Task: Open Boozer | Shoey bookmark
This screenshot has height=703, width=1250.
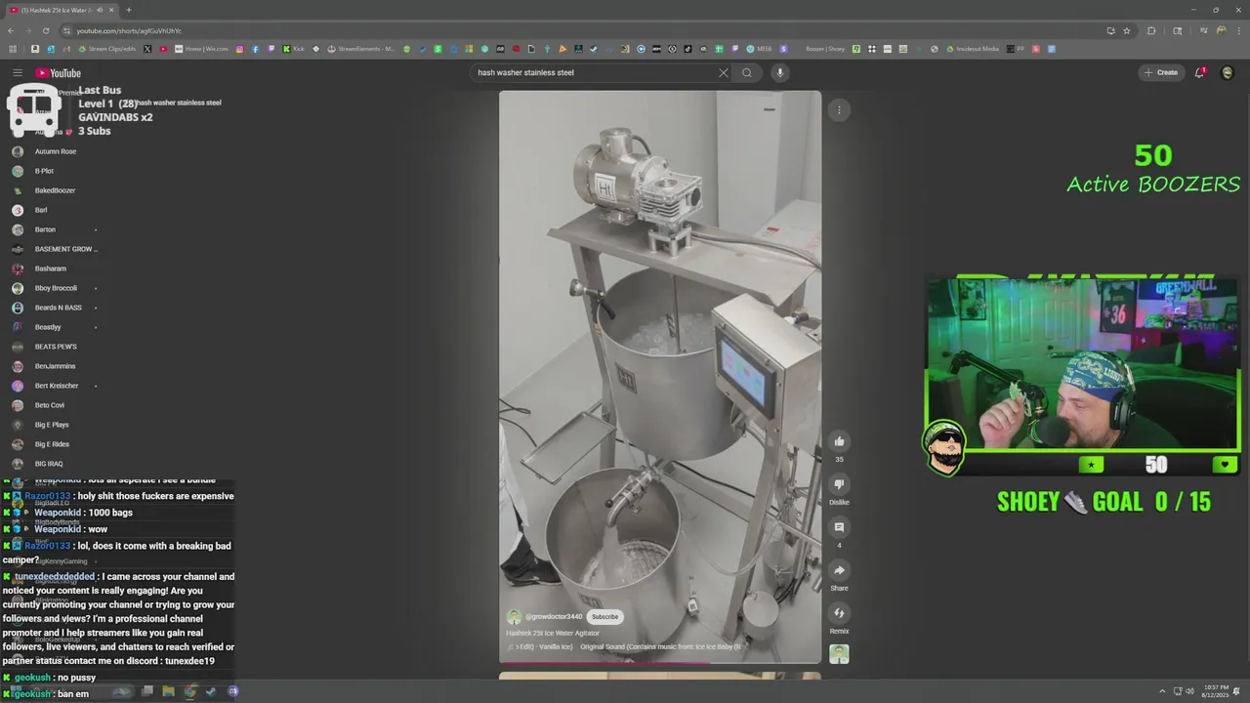Action: (825, 49)
